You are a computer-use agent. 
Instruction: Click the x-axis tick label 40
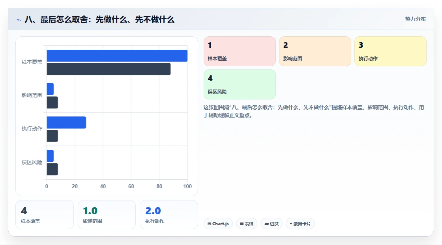click(x=103, y=186)
